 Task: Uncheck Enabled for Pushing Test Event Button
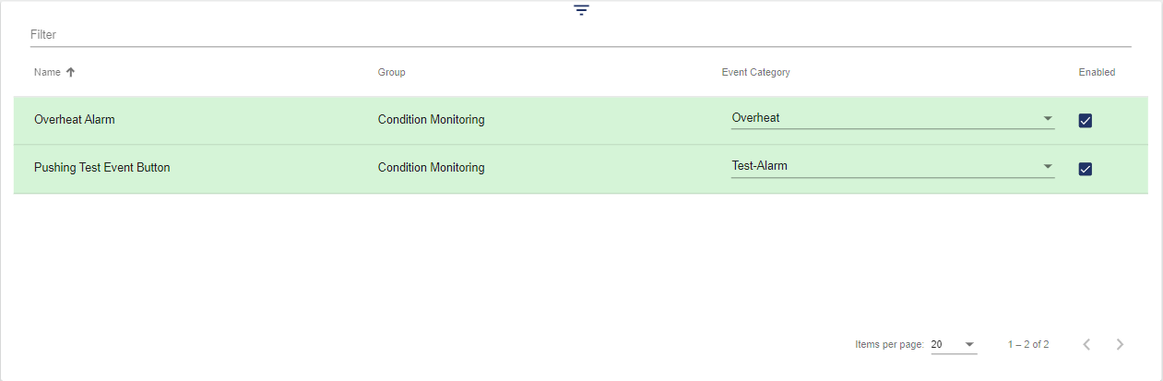(1086, 169)
